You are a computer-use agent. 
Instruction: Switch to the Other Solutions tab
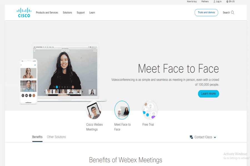coord(56,137)
